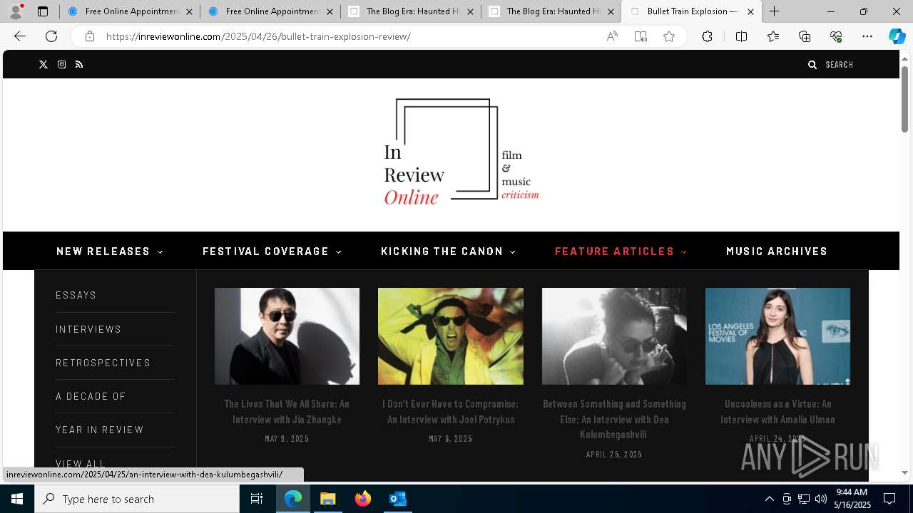Viewport: 913px width, 513px height.
Task: Click the Amalia Ulman festival thumbnail
Action: pyautogui.click(x=777, y=336)
